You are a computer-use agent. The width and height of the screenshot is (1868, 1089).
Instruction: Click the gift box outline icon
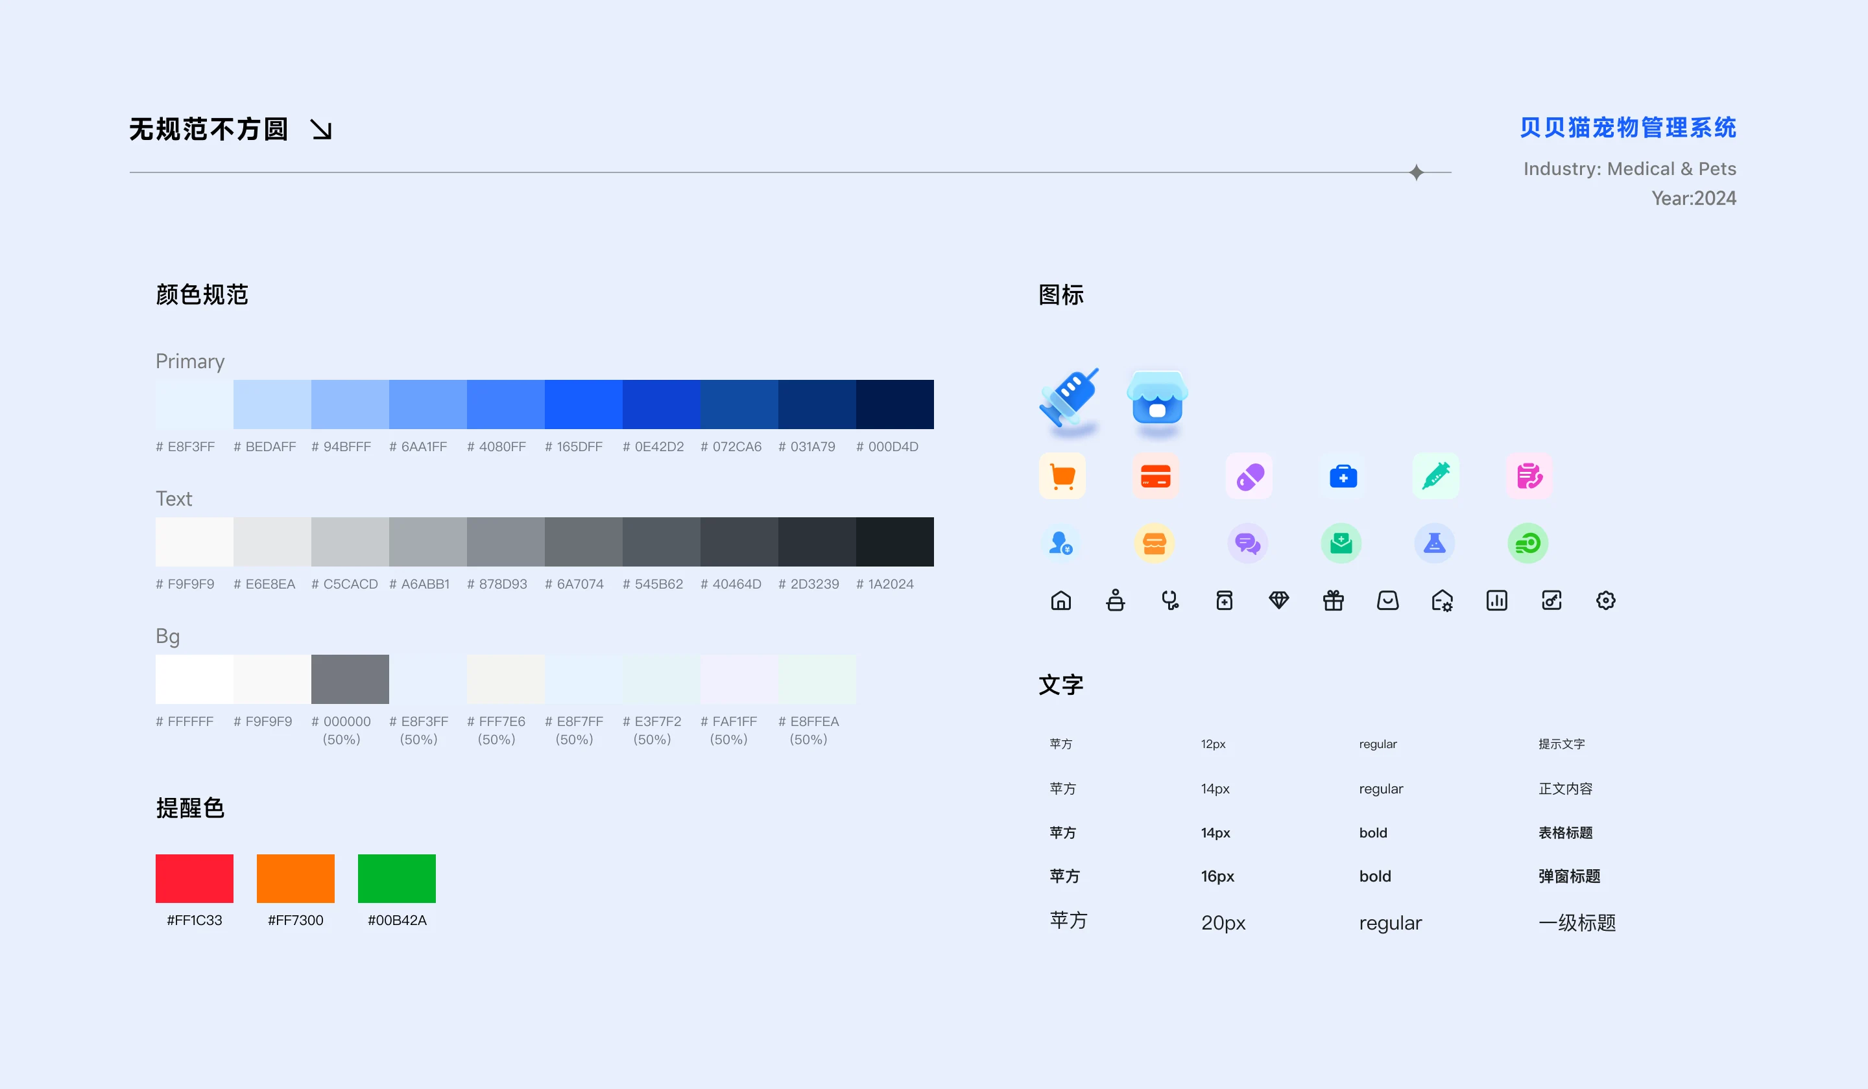point(1333,600)
